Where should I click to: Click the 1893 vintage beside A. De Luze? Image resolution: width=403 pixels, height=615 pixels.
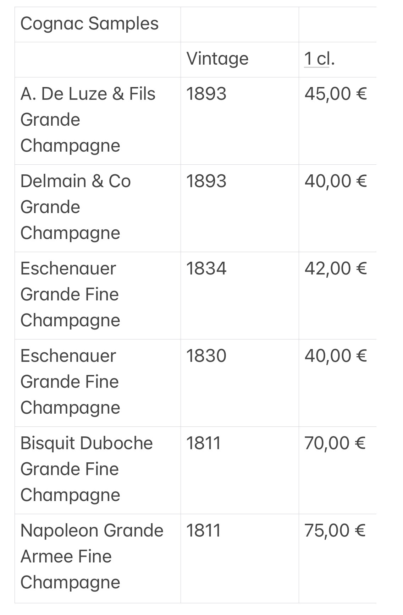206,94
